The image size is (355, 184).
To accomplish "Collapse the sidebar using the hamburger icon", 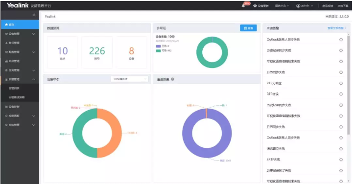I will coord(34,15).
